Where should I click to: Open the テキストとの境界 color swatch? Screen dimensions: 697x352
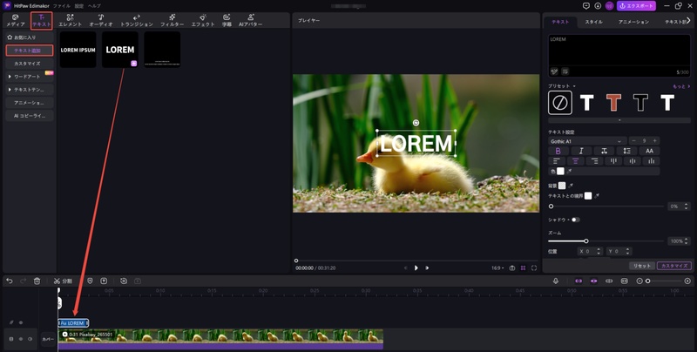(588, 196)
